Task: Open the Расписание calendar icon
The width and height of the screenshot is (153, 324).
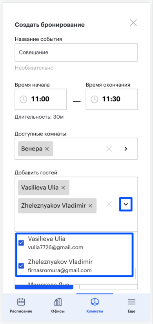Action: (21, 302)
